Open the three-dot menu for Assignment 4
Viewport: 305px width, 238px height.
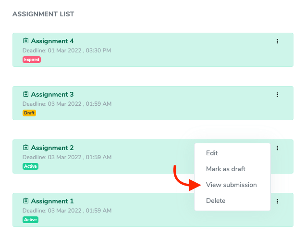pyautogui.click(x=277, y=41)
